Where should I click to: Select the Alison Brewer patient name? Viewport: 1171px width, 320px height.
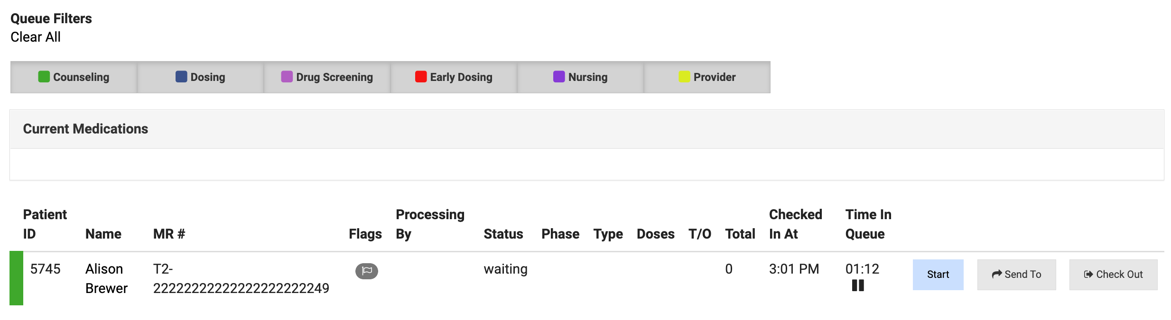[106, 278]
